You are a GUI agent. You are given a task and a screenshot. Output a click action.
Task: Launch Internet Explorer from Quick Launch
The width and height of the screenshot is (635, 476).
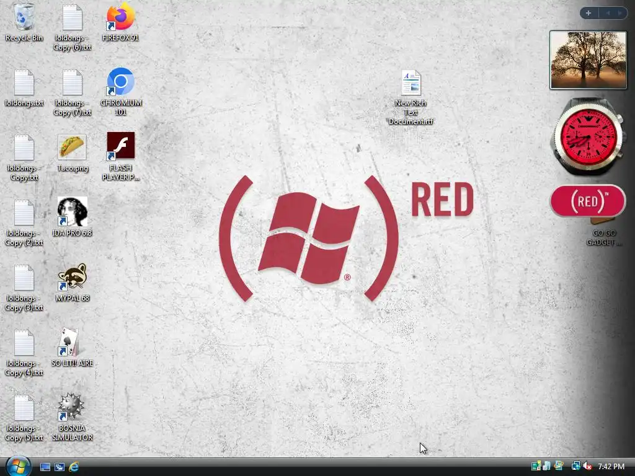click(x=74, y=467)
